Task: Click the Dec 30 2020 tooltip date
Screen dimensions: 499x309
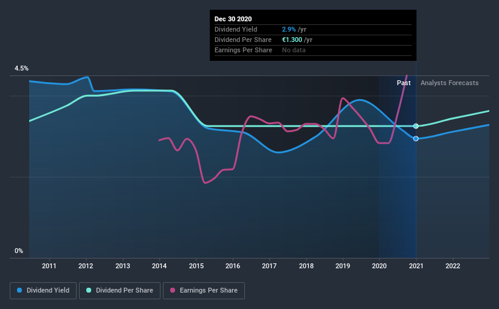Action: click(x=233, y=19)
